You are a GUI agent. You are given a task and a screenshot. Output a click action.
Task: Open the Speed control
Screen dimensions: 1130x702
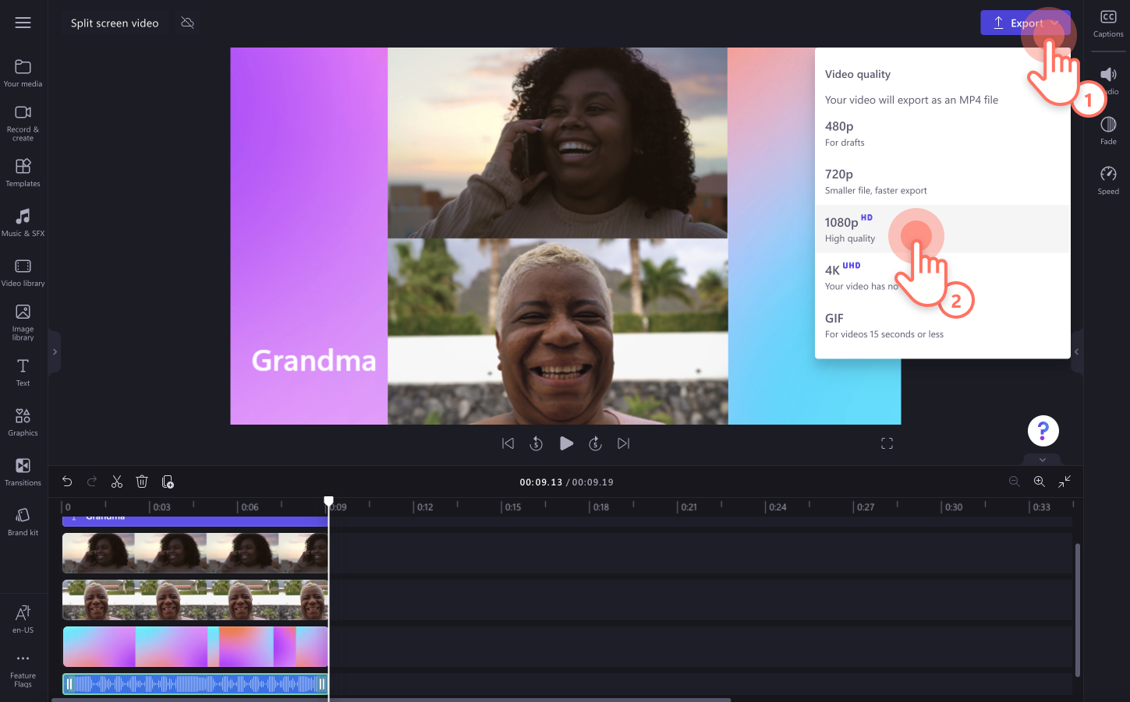tap(1108, 179)
